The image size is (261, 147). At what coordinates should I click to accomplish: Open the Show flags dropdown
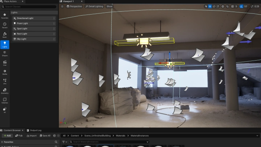point(109,6)
